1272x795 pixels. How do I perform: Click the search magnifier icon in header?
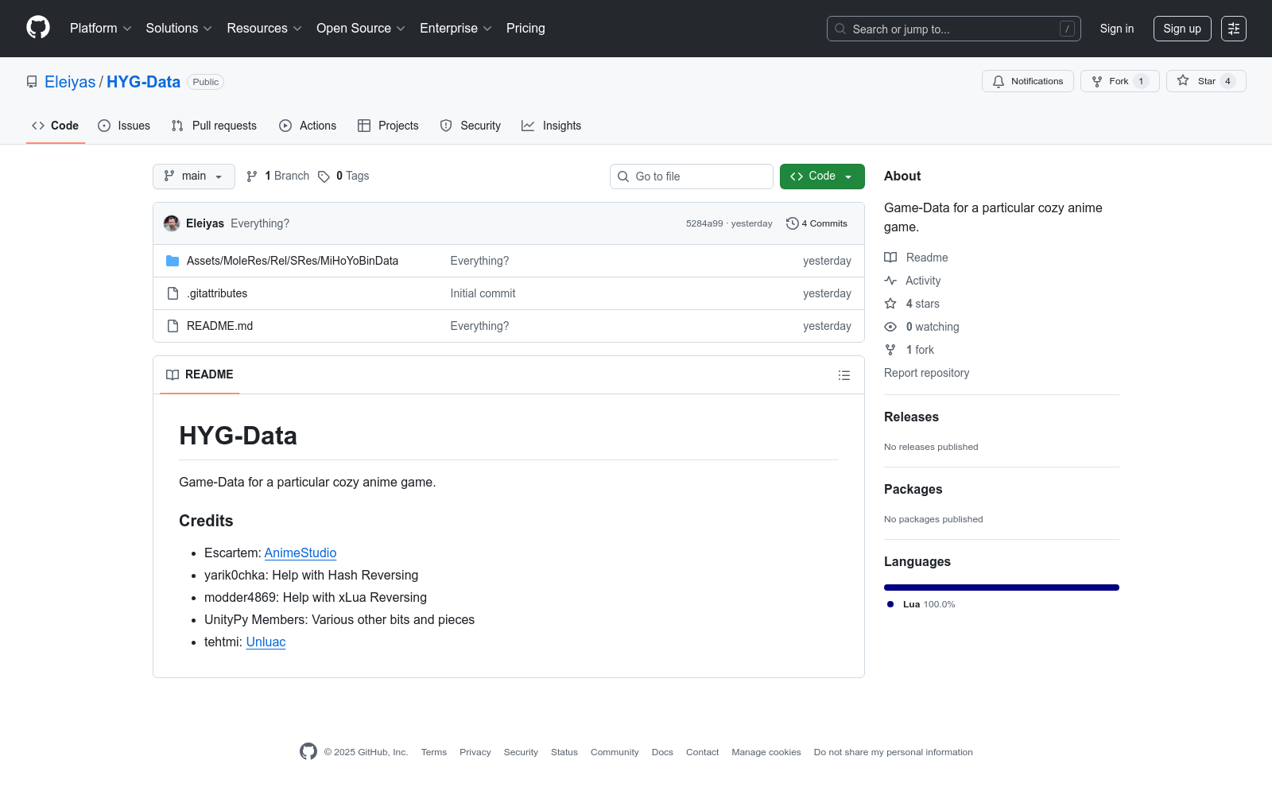pos(840,29)
